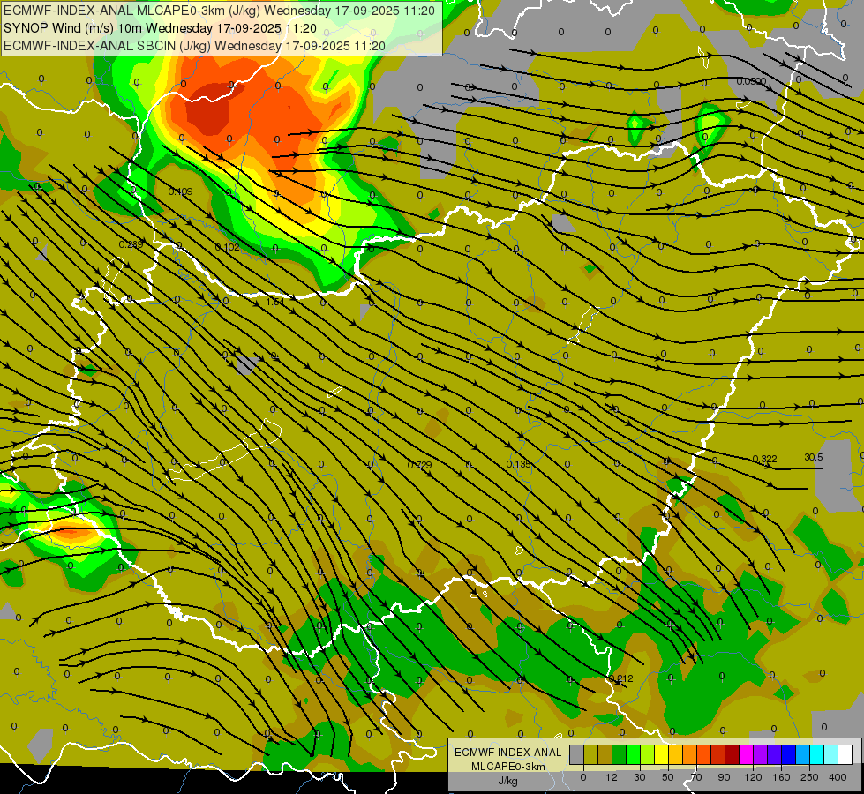Click the legend scale value 12
Screen dimensions: 864x794
612,777
